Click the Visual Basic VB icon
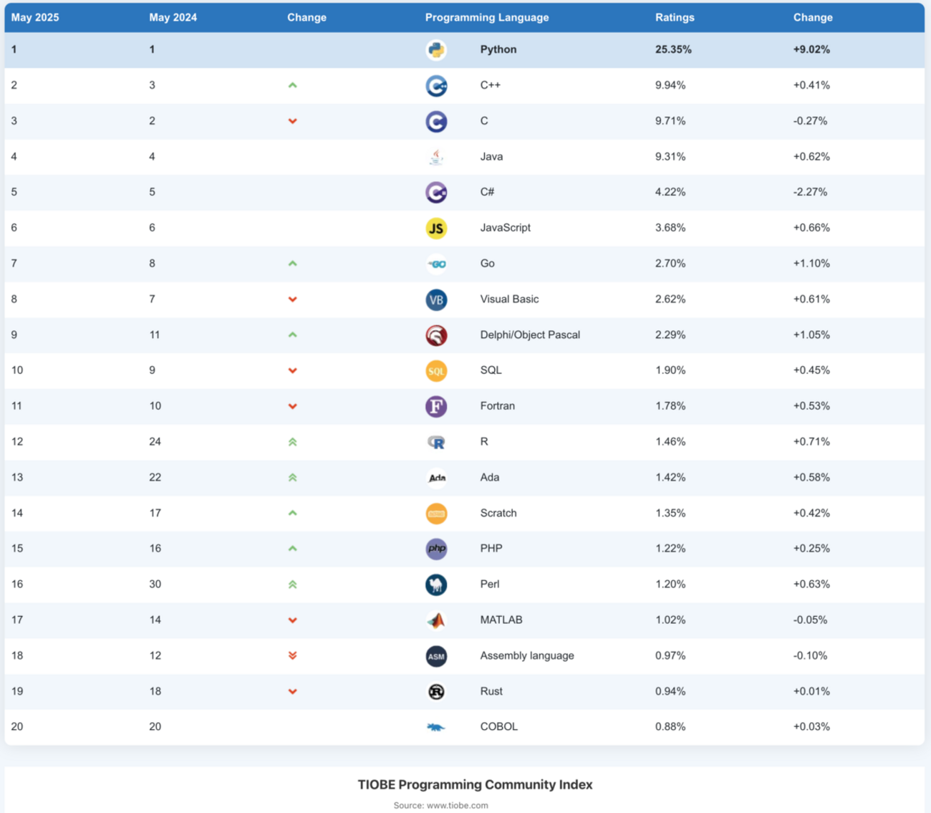Image resolution: width=931 pixels, height=813 pixels. pos(436,299)
